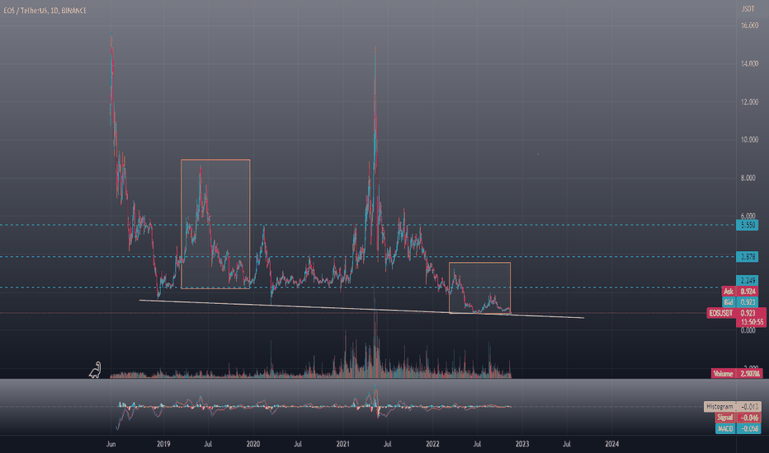Click the Histogram -0.013 label

tap(733, 407)
